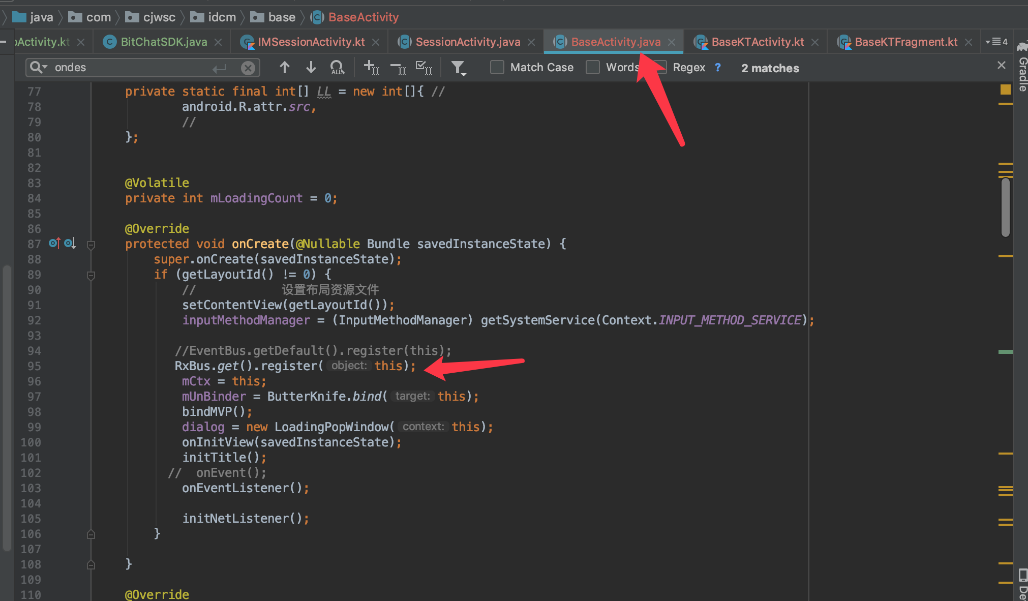Collapse the onCreate method fold arrow
Viewport: 1028px width, 601px height.
point(91,246)
